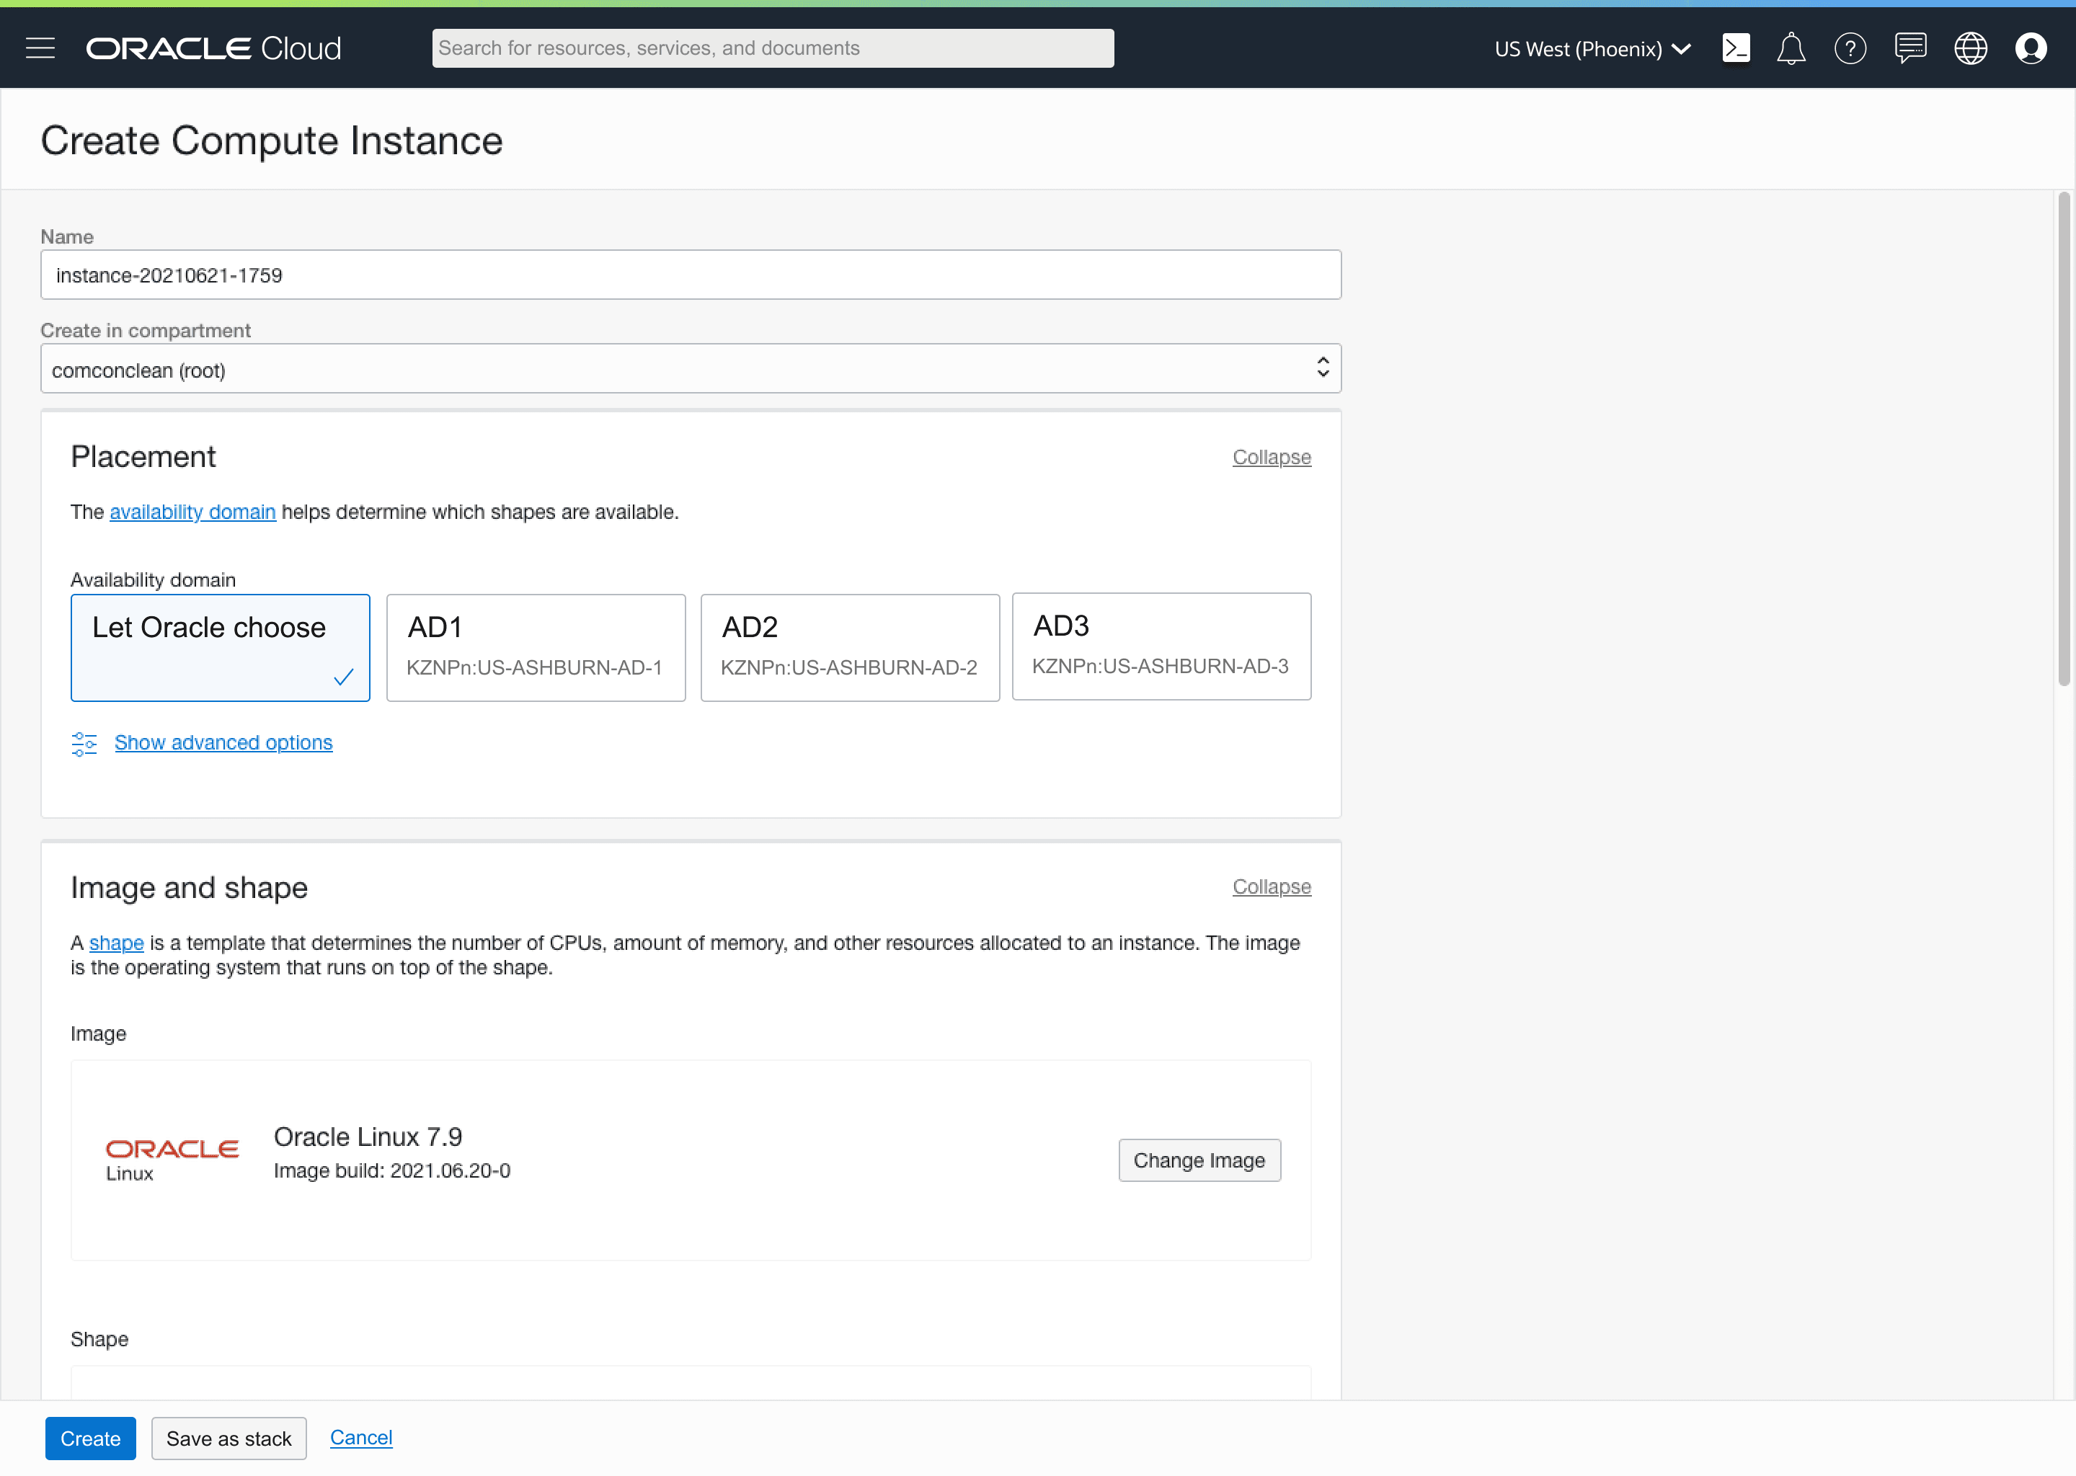Click the Create Compute Instance heading
The height and width of the screenshot is (1476, 2076).
272,141
